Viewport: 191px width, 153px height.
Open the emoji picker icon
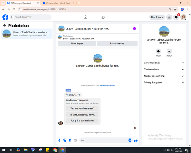pos(130,140)
